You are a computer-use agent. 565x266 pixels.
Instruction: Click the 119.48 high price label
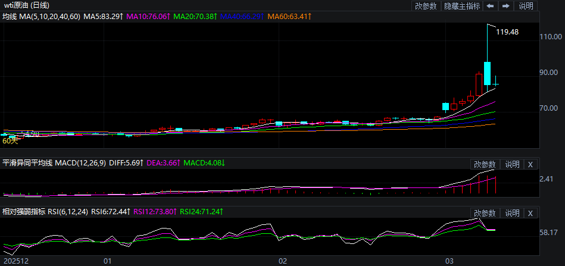click(x=507, y=32)
